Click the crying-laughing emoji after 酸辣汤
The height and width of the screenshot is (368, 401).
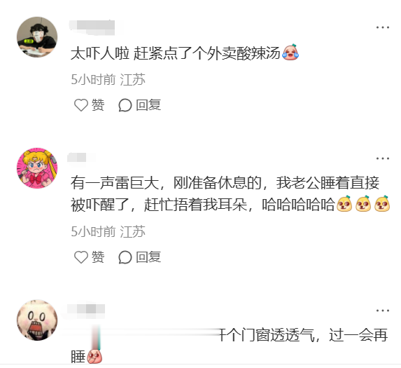(290, 53)
